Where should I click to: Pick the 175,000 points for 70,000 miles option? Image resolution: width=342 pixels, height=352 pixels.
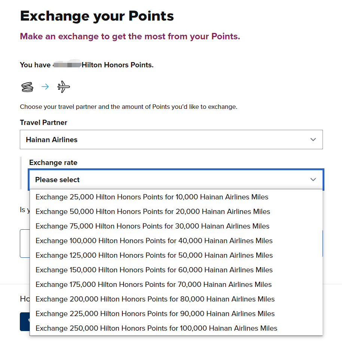176,284
